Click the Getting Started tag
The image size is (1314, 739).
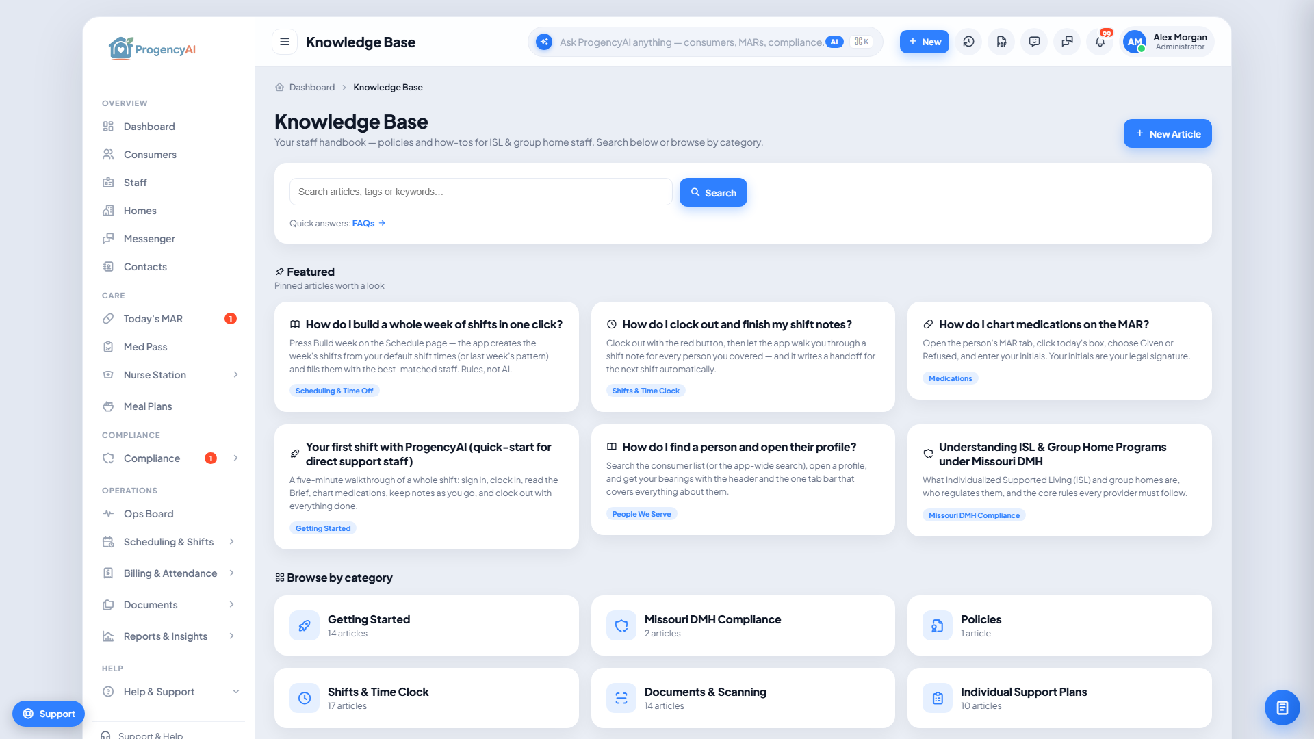click(322, 528)
